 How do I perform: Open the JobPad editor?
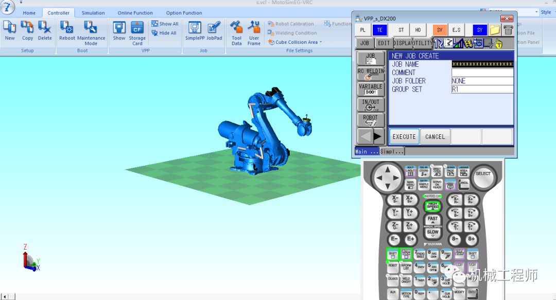point(214,30)
